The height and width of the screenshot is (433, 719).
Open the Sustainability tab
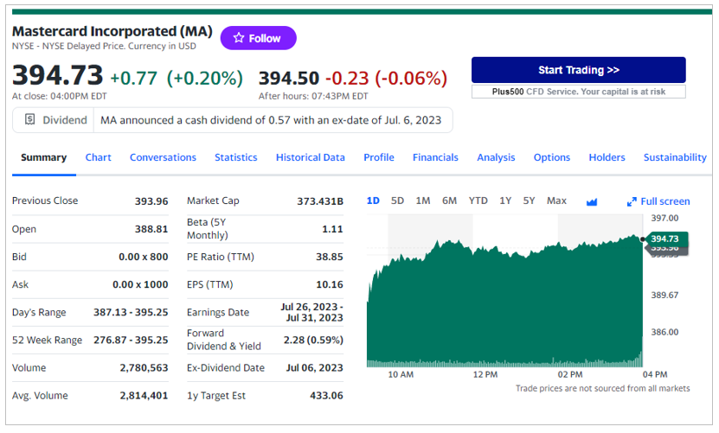[675, 157]
